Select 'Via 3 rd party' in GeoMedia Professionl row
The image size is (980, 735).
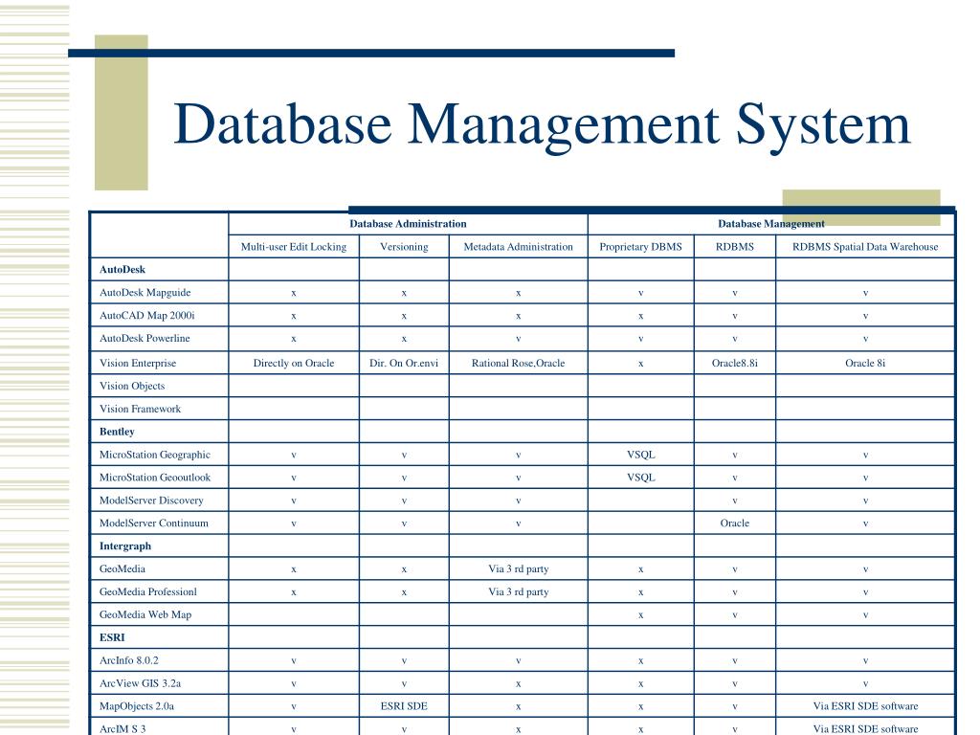pos(518,591)
